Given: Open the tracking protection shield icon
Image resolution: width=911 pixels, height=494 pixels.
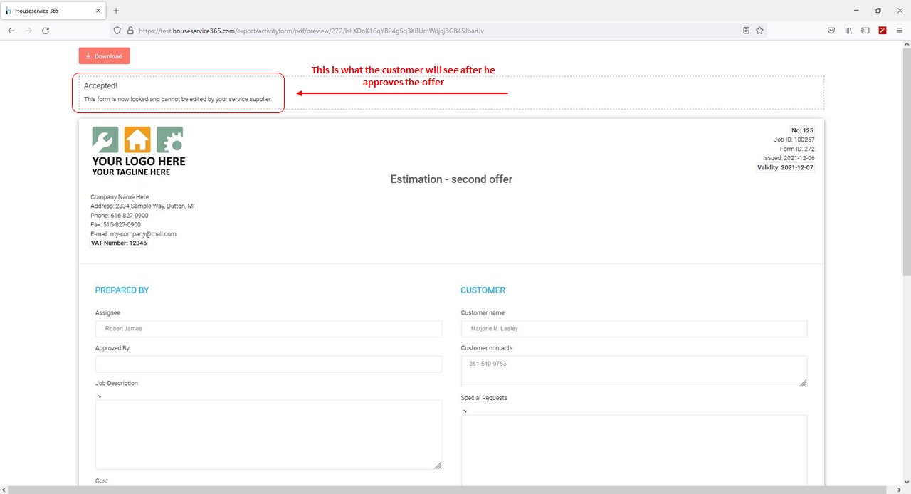Looking at the screenshot, I should [x=117, y=31].
